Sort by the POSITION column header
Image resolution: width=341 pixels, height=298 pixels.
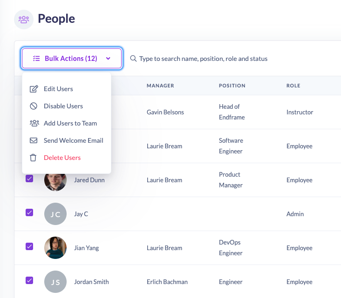click(232, 86)
